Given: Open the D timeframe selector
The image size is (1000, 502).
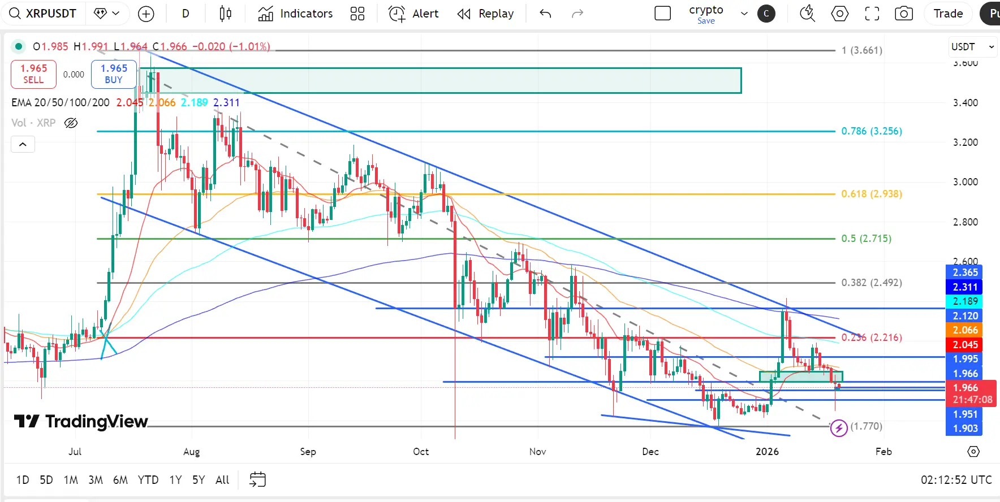Looking at the screenshot, I should click(186, 14).
